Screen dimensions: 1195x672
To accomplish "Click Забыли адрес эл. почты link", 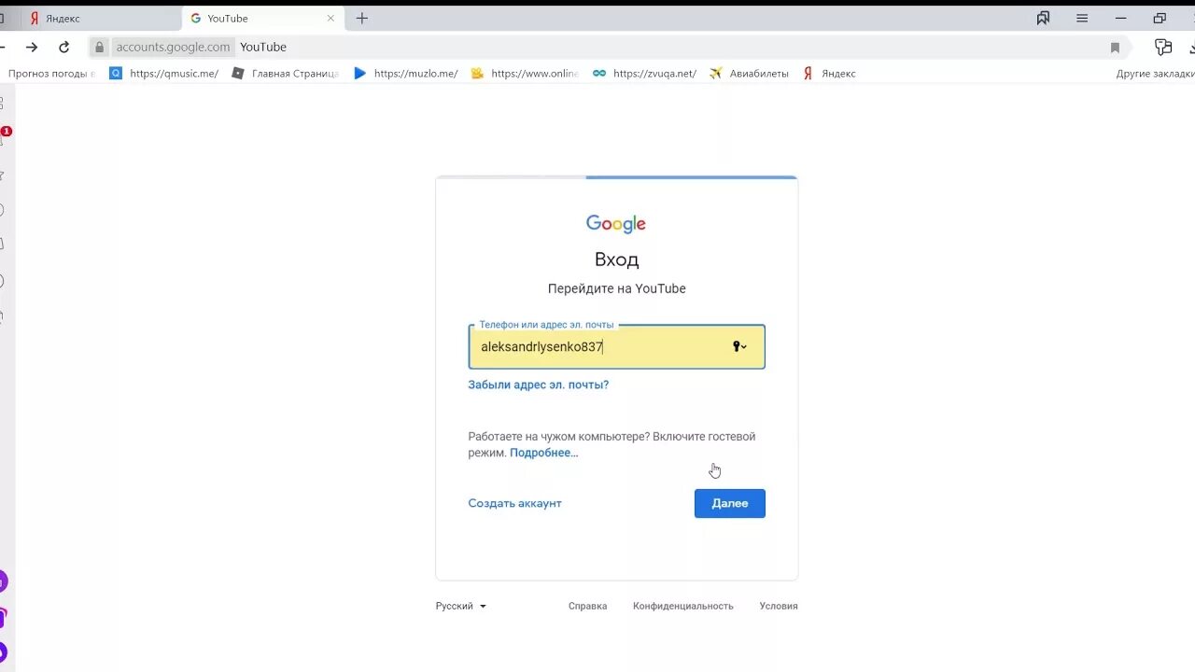I will pos(539,385).
